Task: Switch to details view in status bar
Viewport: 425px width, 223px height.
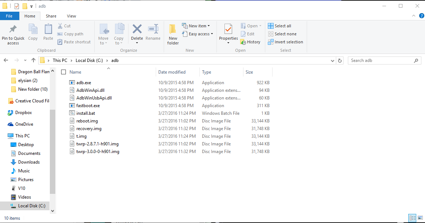Action: pos(412,218)
